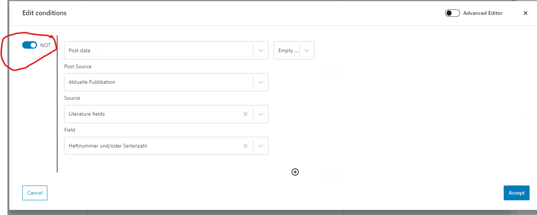Open the Source Literature fields dropdown

point(166,114)
